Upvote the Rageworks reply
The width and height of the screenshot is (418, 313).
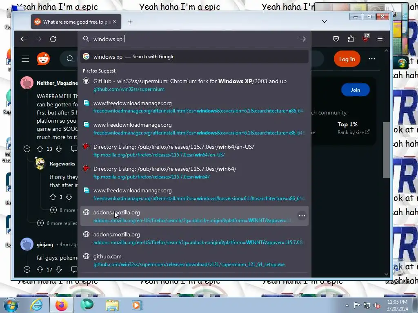[x=53, y=197]
